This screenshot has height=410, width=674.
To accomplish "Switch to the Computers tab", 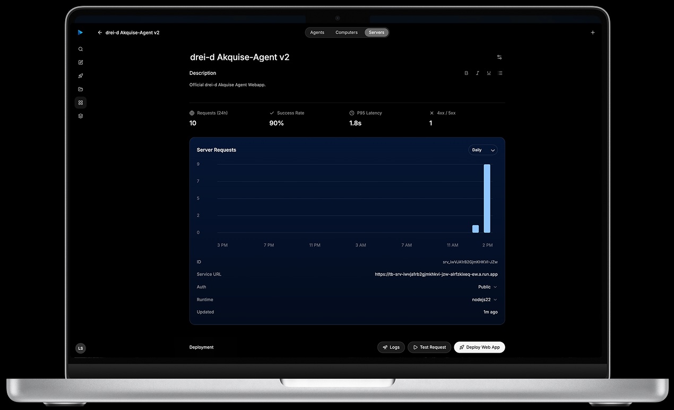I will [x=347, y=32].
